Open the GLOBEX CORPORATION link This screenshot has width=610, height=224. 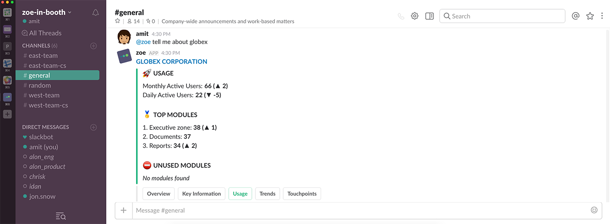coord(172,61)
